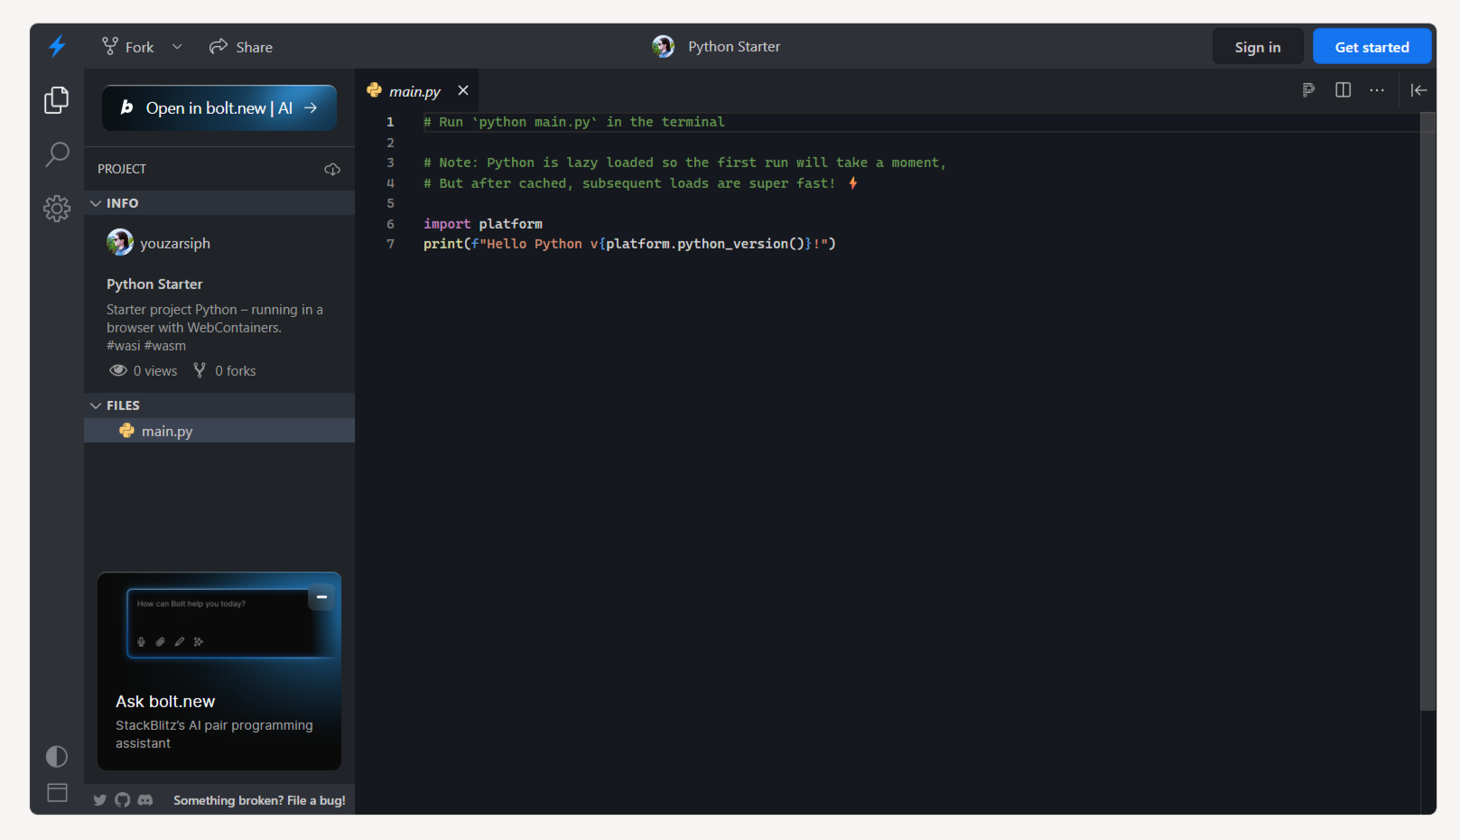Open the Discord link icon
This screenshot has width=1460, height=840.
145,800
